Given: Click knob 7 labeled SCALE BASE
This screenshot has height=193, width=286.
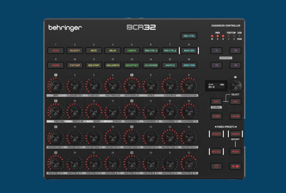Looking at the screenshot, I should point(170,85).
